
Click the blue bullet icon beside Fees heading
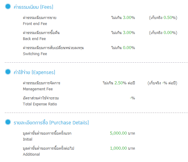coord(8,6)
